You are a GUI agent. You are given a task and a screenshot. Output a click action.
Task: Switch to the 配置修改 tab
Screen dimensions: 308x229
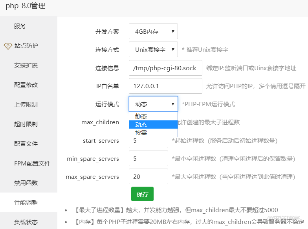pos(26,85)
